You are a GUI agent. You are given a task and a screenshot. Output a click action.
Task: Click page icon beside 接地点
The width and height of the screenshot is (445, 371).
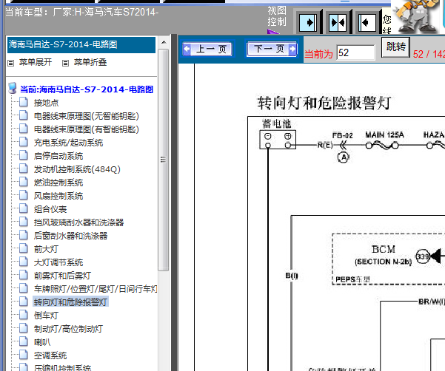(x=24, y=102)
